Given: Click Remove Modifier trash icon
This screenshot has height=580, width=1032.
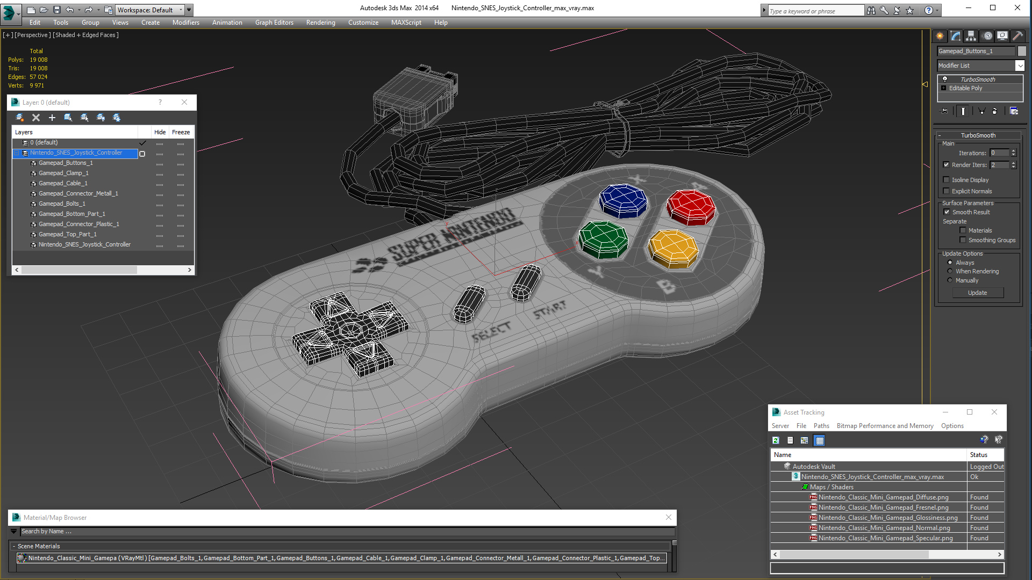Looking at the screenshot, I should click(x=995, y=111).
